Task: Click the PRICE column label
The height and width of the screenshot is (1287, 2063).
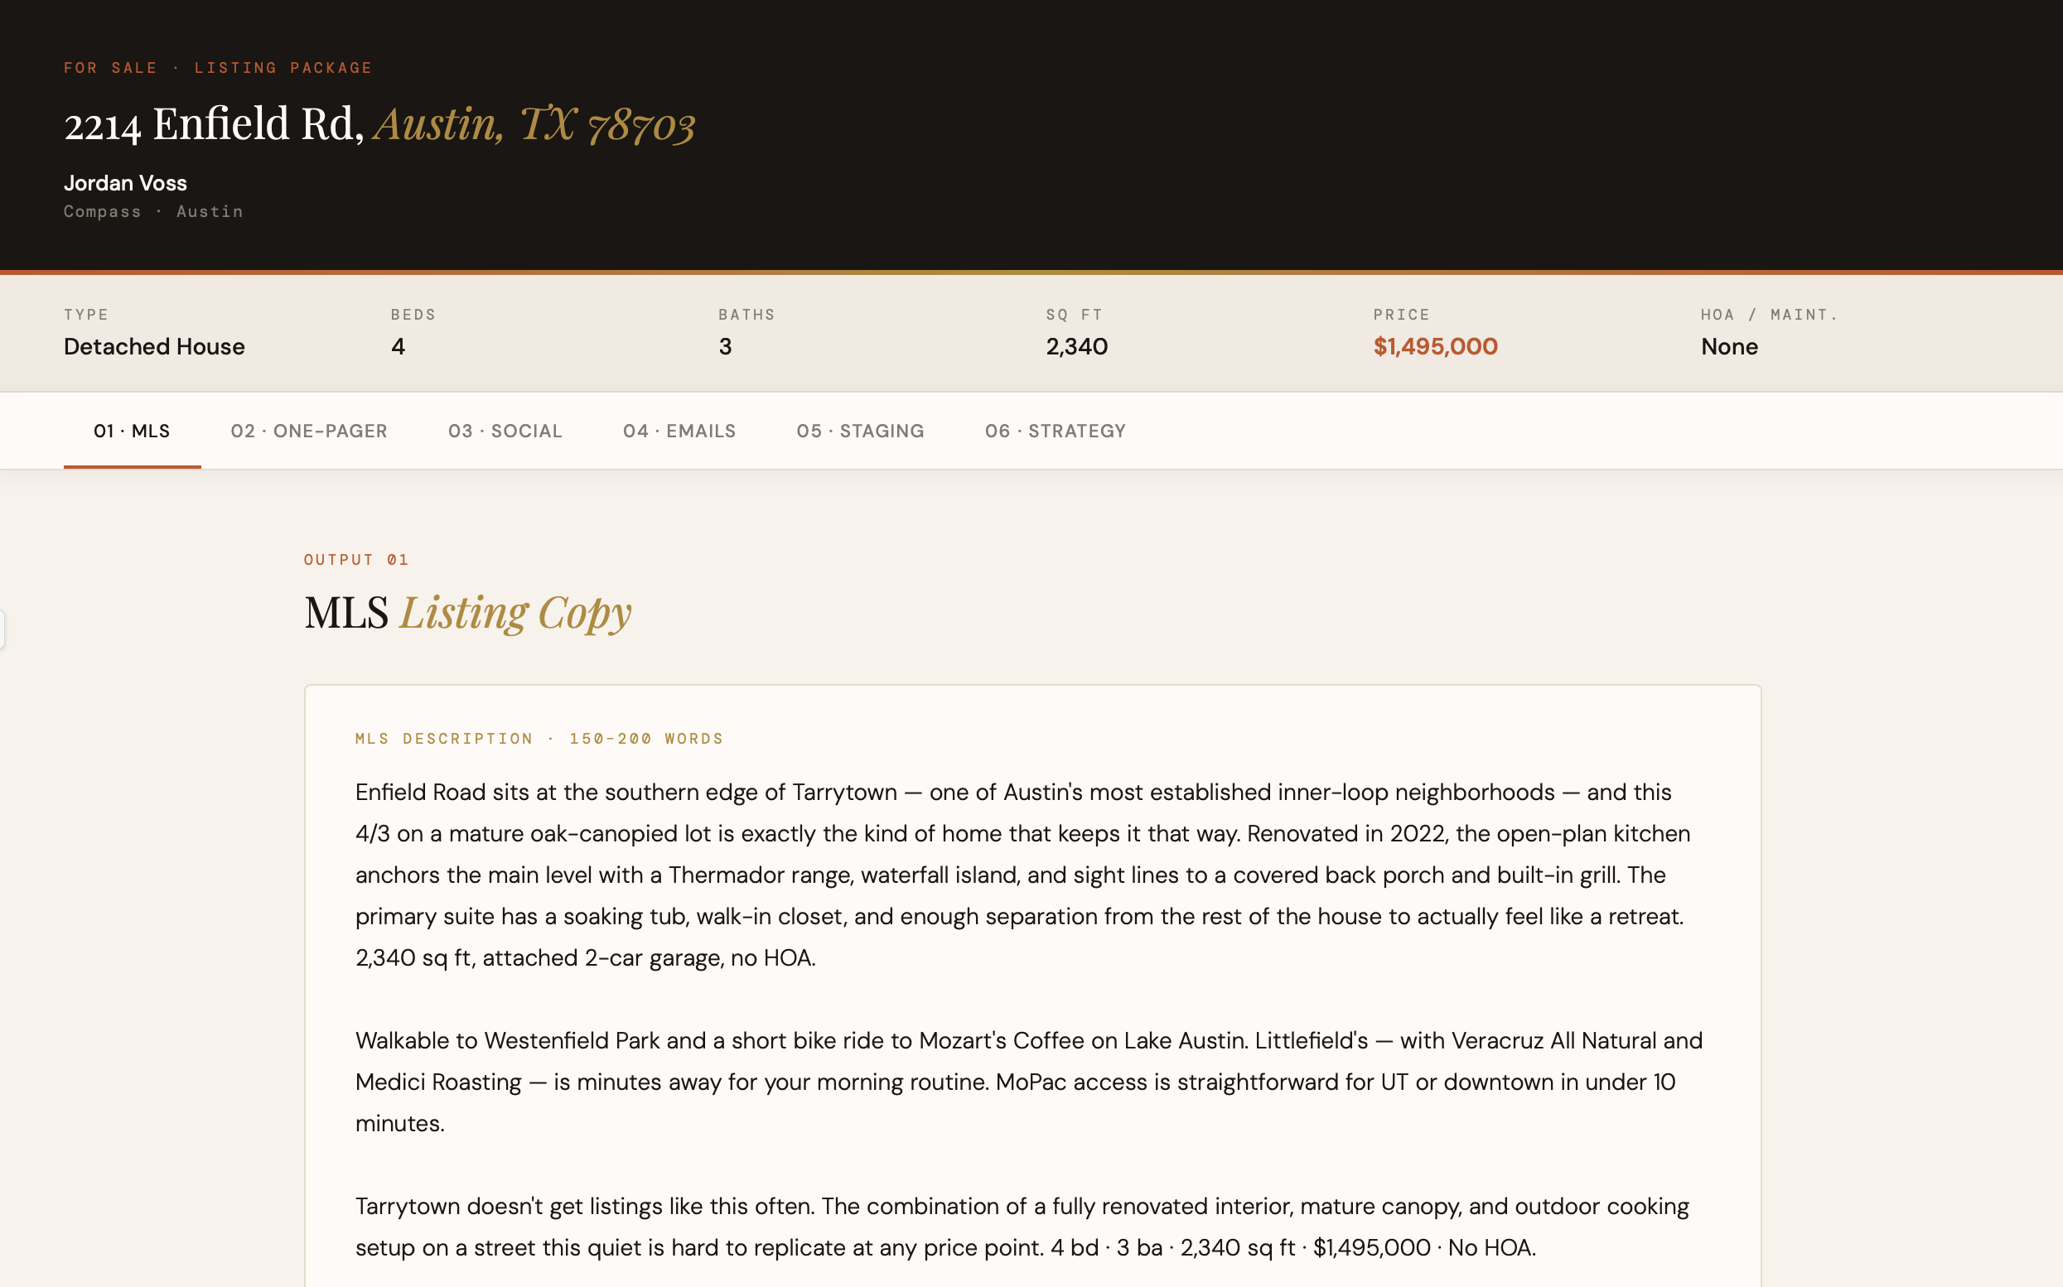Action: point(1400,314)
